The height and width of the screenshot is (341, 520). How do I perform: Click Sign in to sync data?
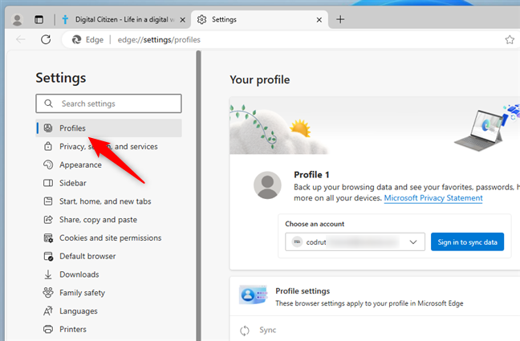[x=467, y=242]
